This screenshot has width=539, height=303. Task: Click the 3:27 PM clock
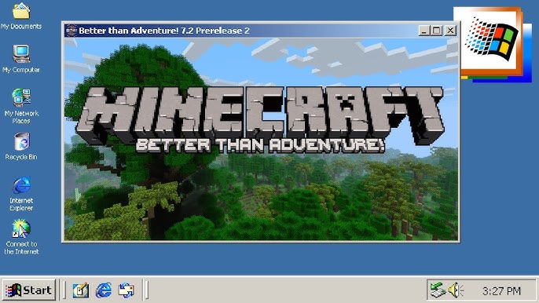click(501, 291)
